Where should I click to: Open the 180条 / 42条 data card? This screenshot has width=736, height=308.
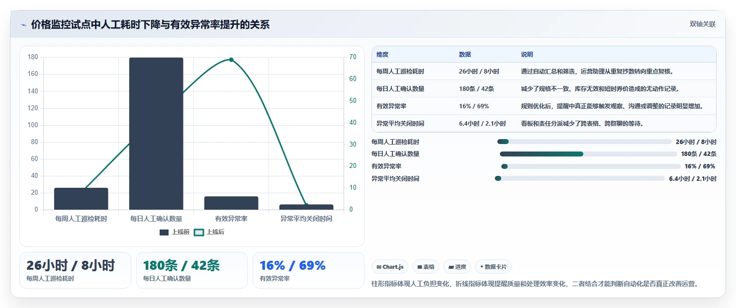(x=192, y=270)
